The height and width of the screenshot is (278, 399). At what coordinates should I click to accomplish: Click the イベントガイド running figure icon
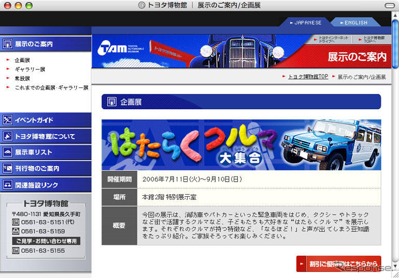pos(8,120)
